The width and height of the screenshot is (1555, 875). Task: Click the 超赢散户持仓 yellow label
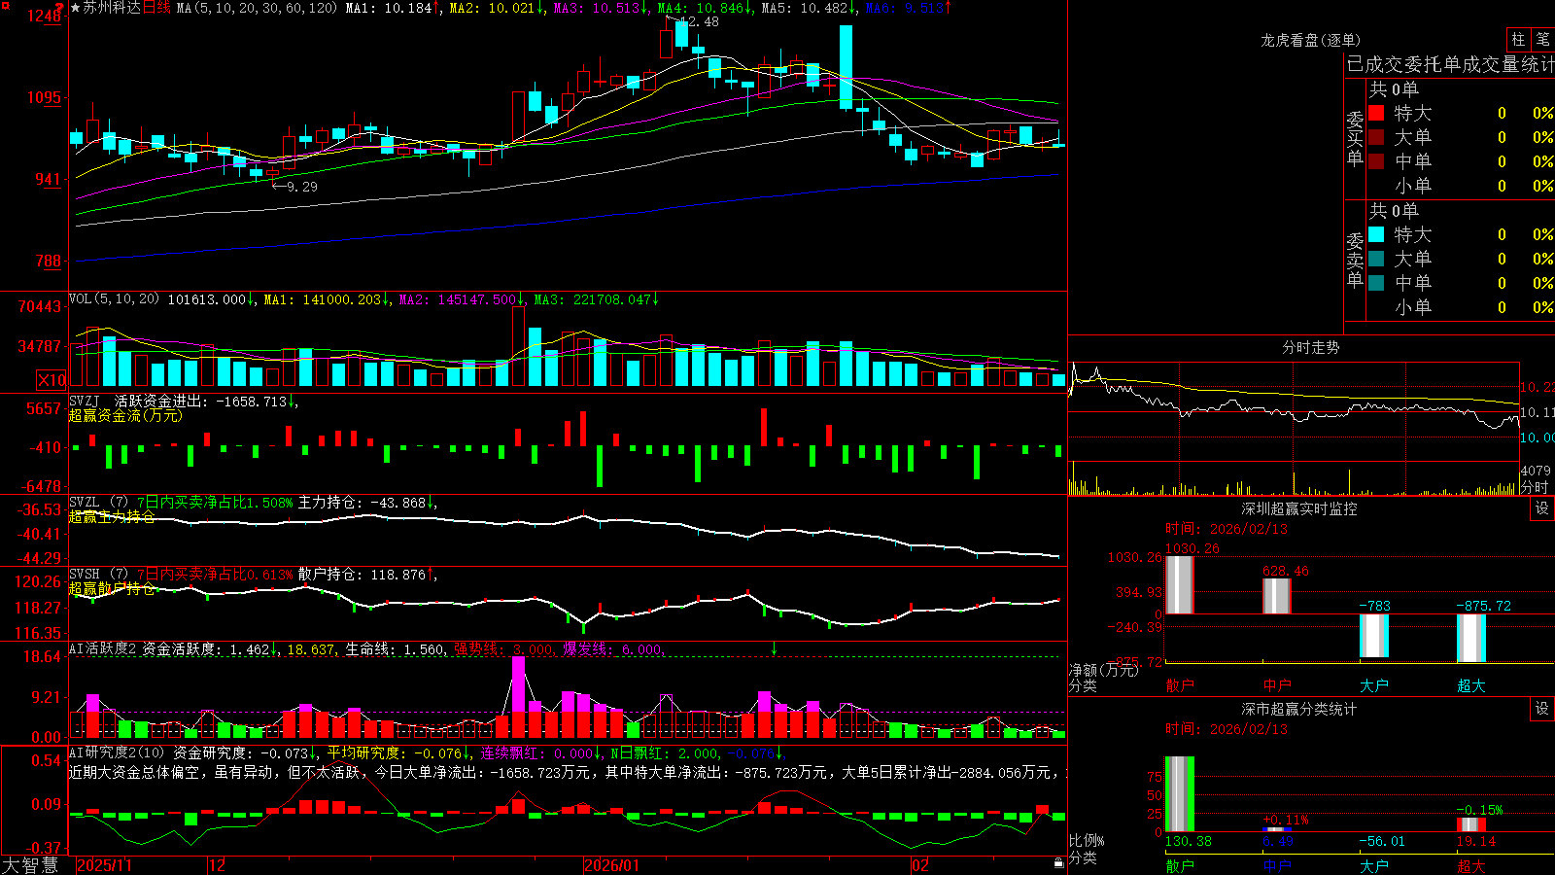point(112,588)
